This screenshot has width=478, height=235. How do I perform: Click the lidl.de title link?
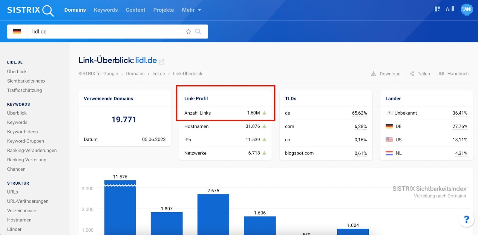coord(146,60)
